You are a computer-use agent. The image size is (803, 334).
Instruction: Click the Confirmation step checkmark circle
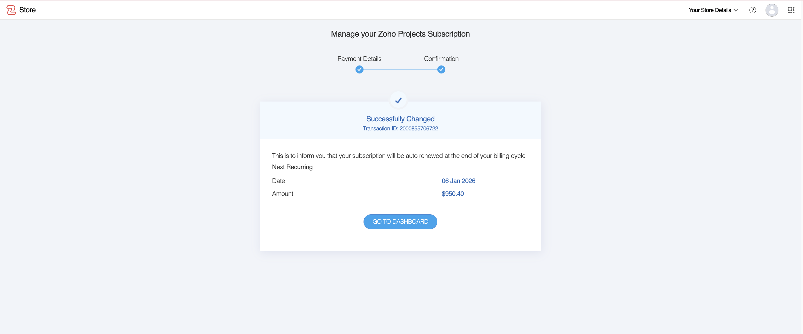[x=441, y=69]
